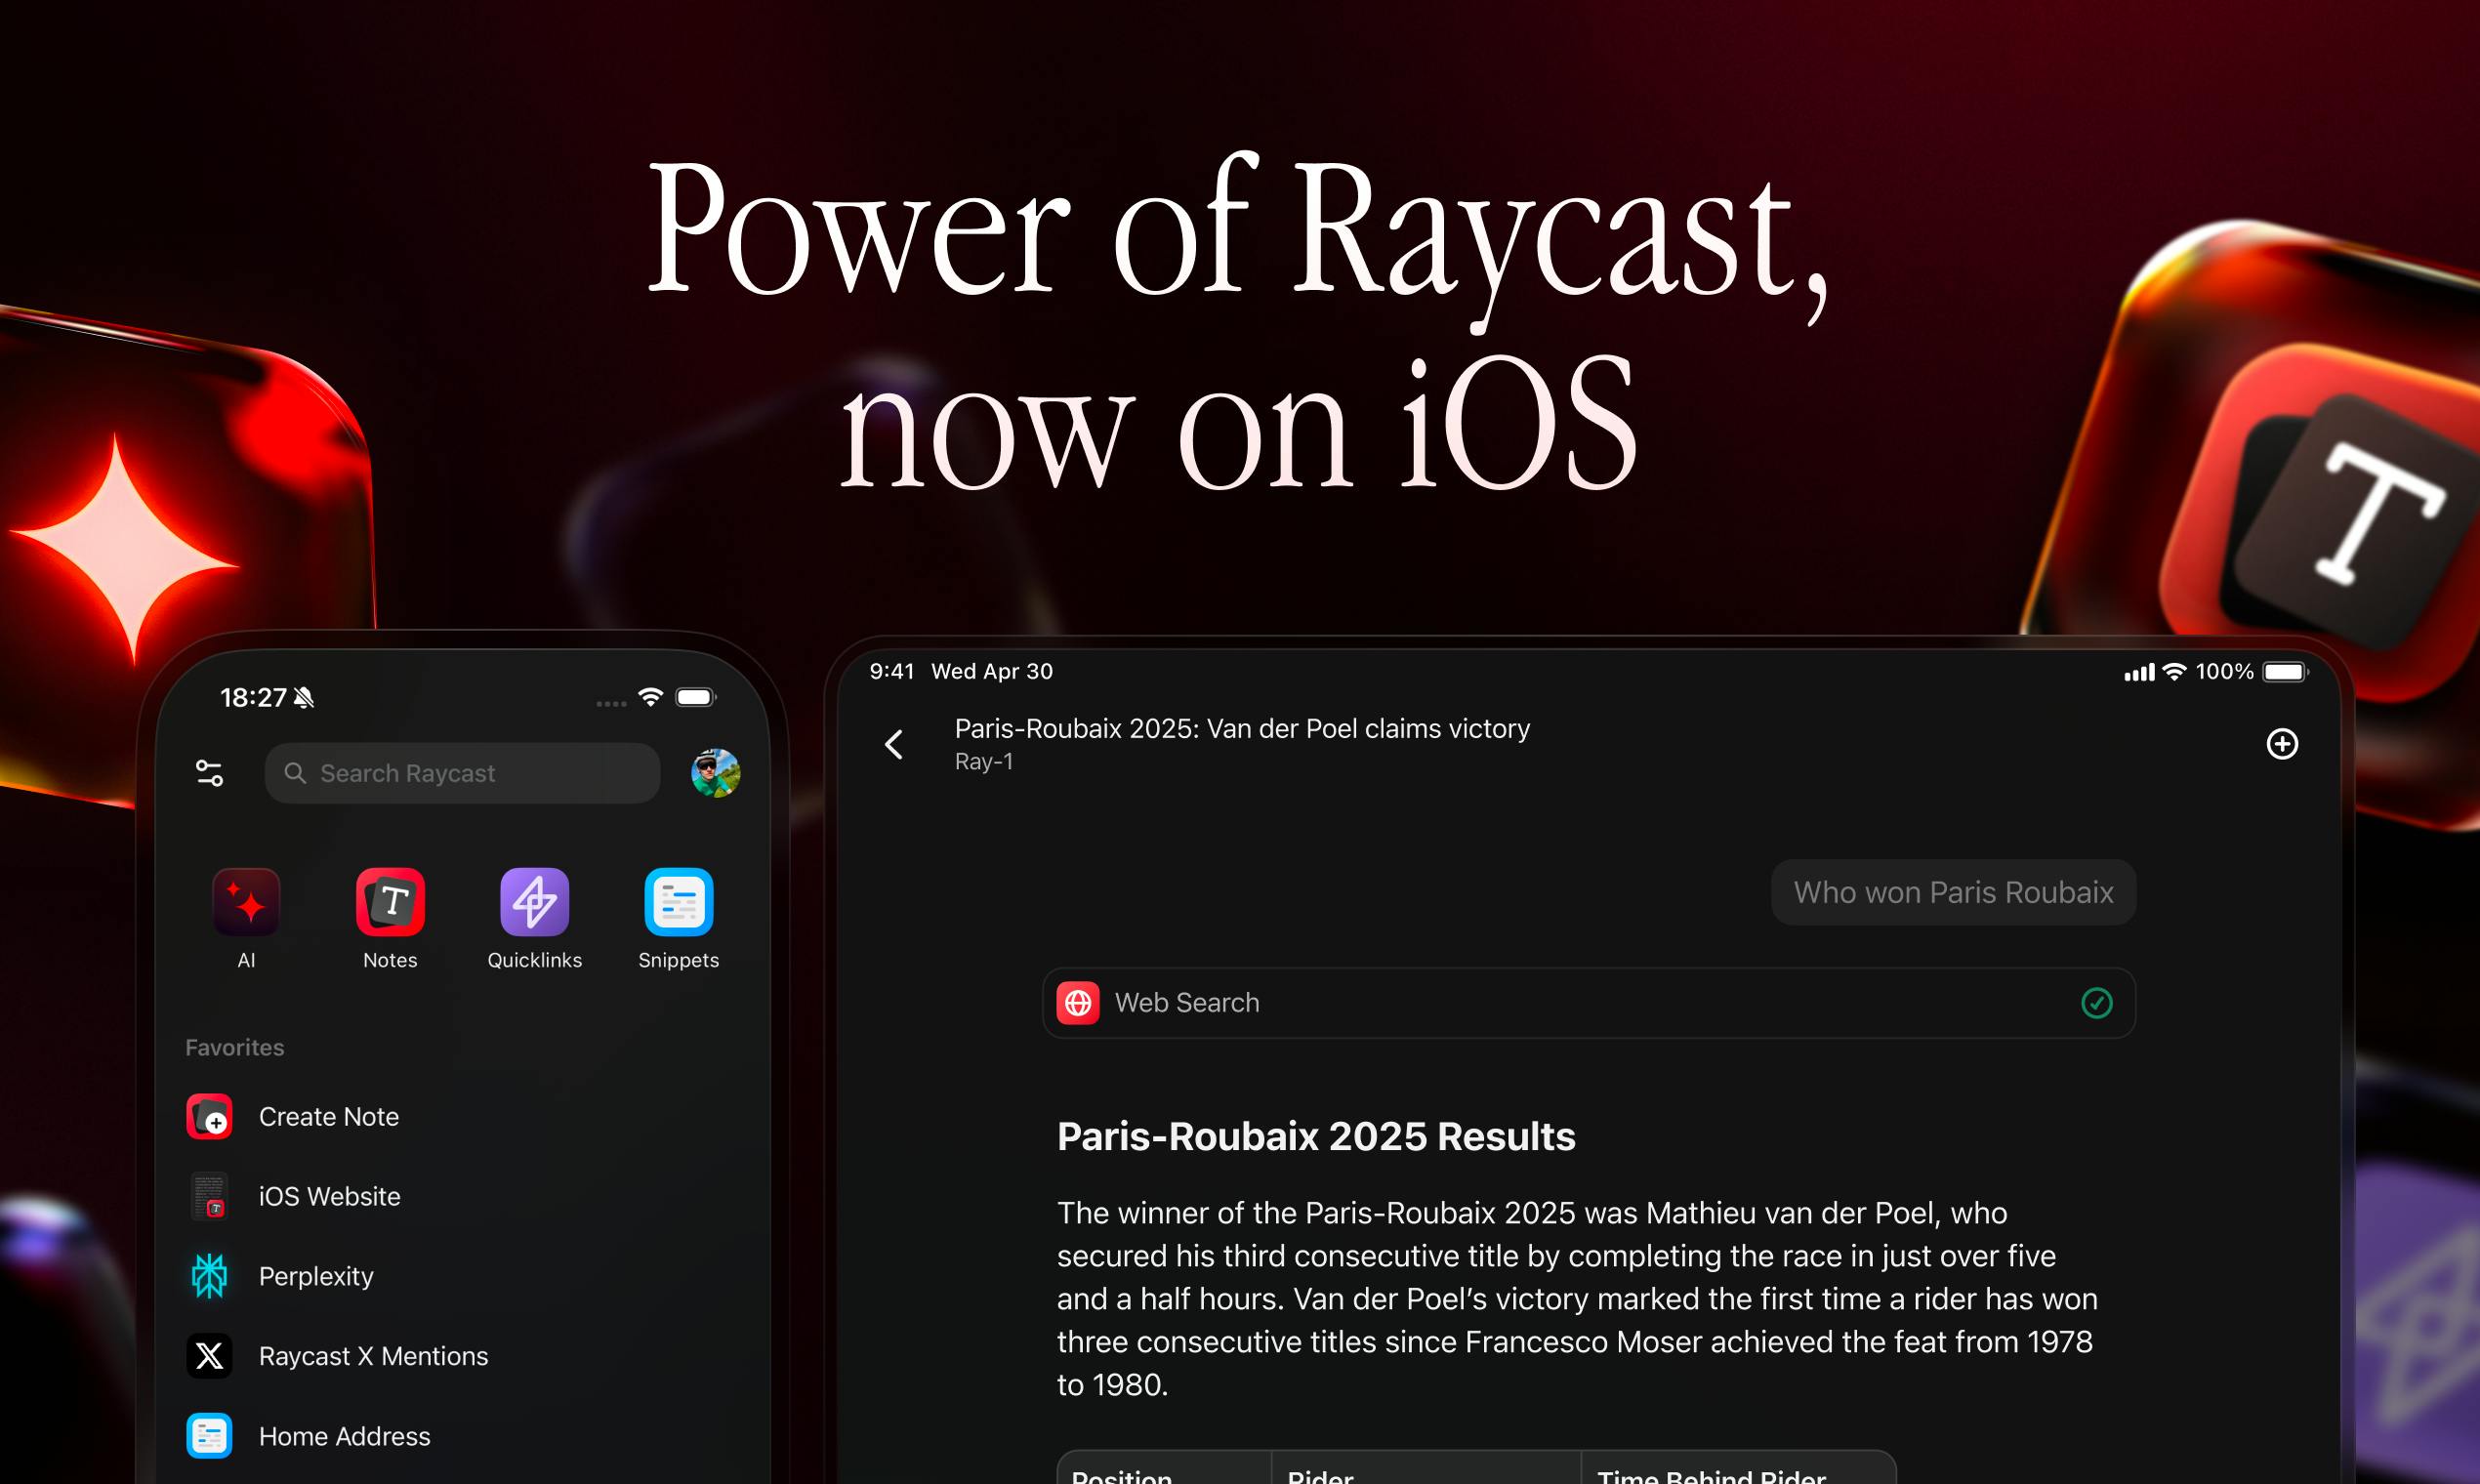Open the Notes app icon
Viewport: 2480px width, 1484px height.
pos(390,901)
